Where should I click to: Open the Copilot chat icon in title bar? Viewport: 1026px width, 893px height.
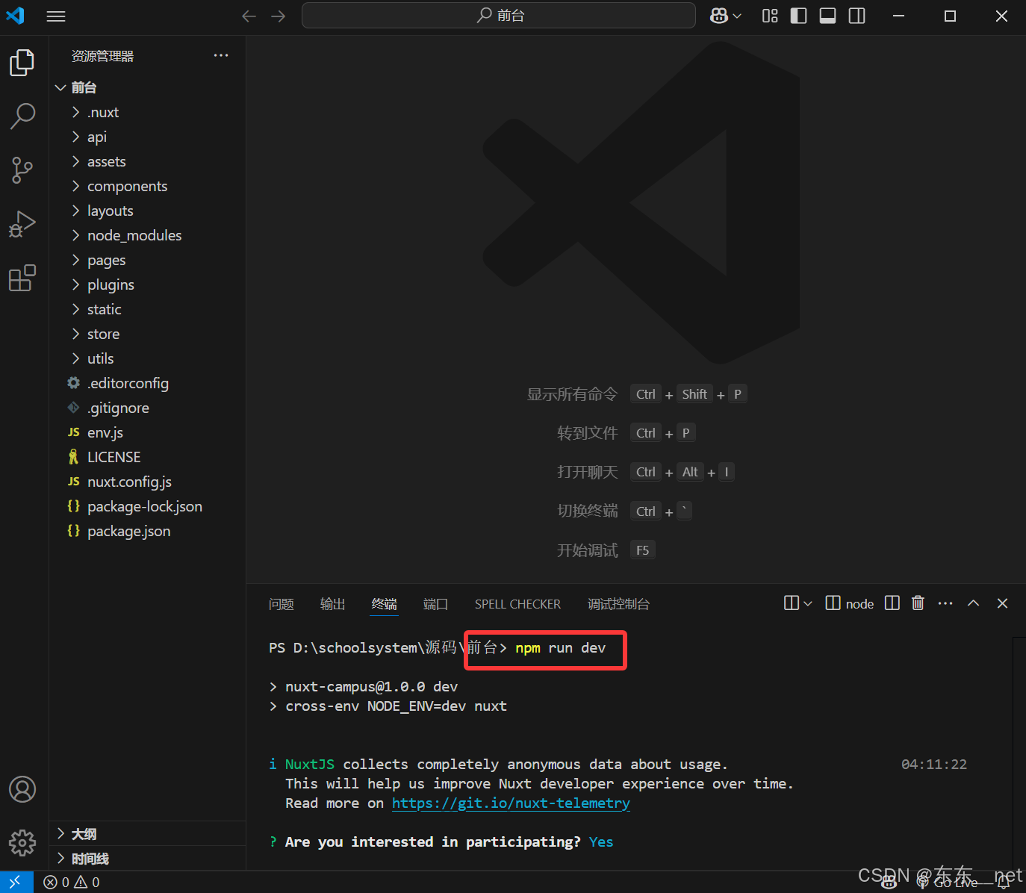point(719,16)
